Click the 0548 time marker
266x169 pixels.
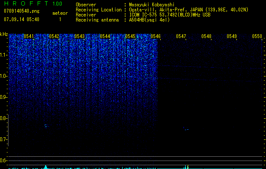click(x=206, y=36)
